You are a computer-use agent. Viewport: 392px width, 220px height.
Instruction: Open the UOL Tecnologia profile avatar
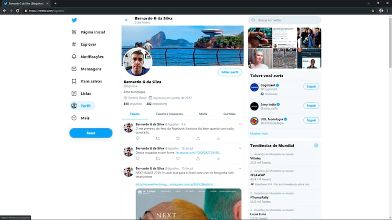[254, 121]
